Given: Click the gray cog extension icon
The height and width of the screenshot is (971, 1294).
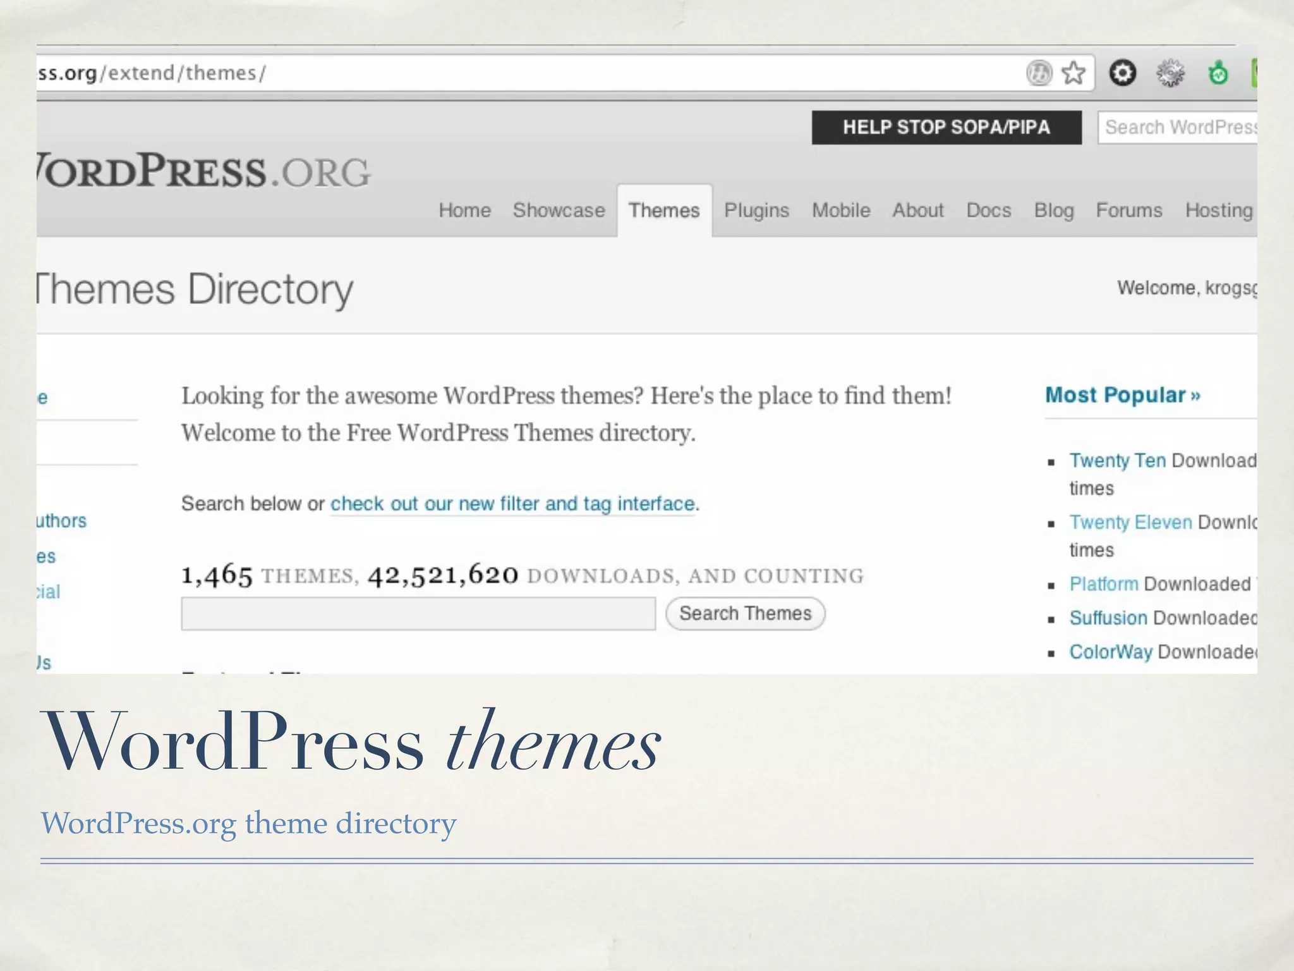Looking at the screenshot, I should point(1170,73).
